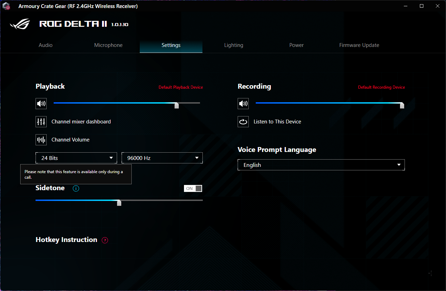446x291 pixels.
Task: Click the Recording volume slider handle
Action: [402, 105]
